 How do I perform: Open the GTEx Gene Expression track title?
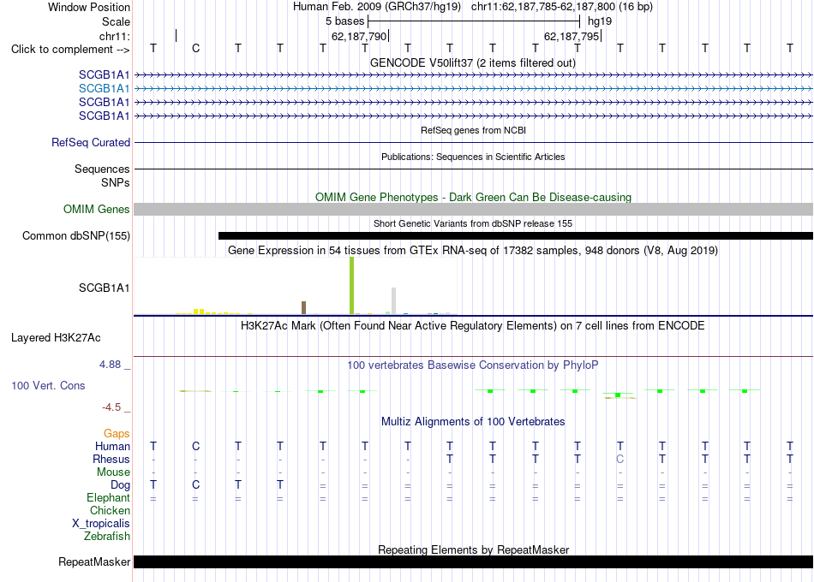[x=473, y=251]
